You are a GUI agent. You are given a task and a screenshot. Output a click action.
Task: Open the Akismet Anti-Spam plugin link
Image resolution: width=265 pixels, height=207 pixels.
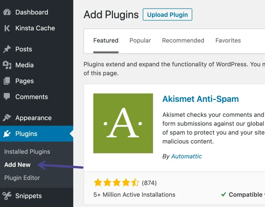[201, 99]
